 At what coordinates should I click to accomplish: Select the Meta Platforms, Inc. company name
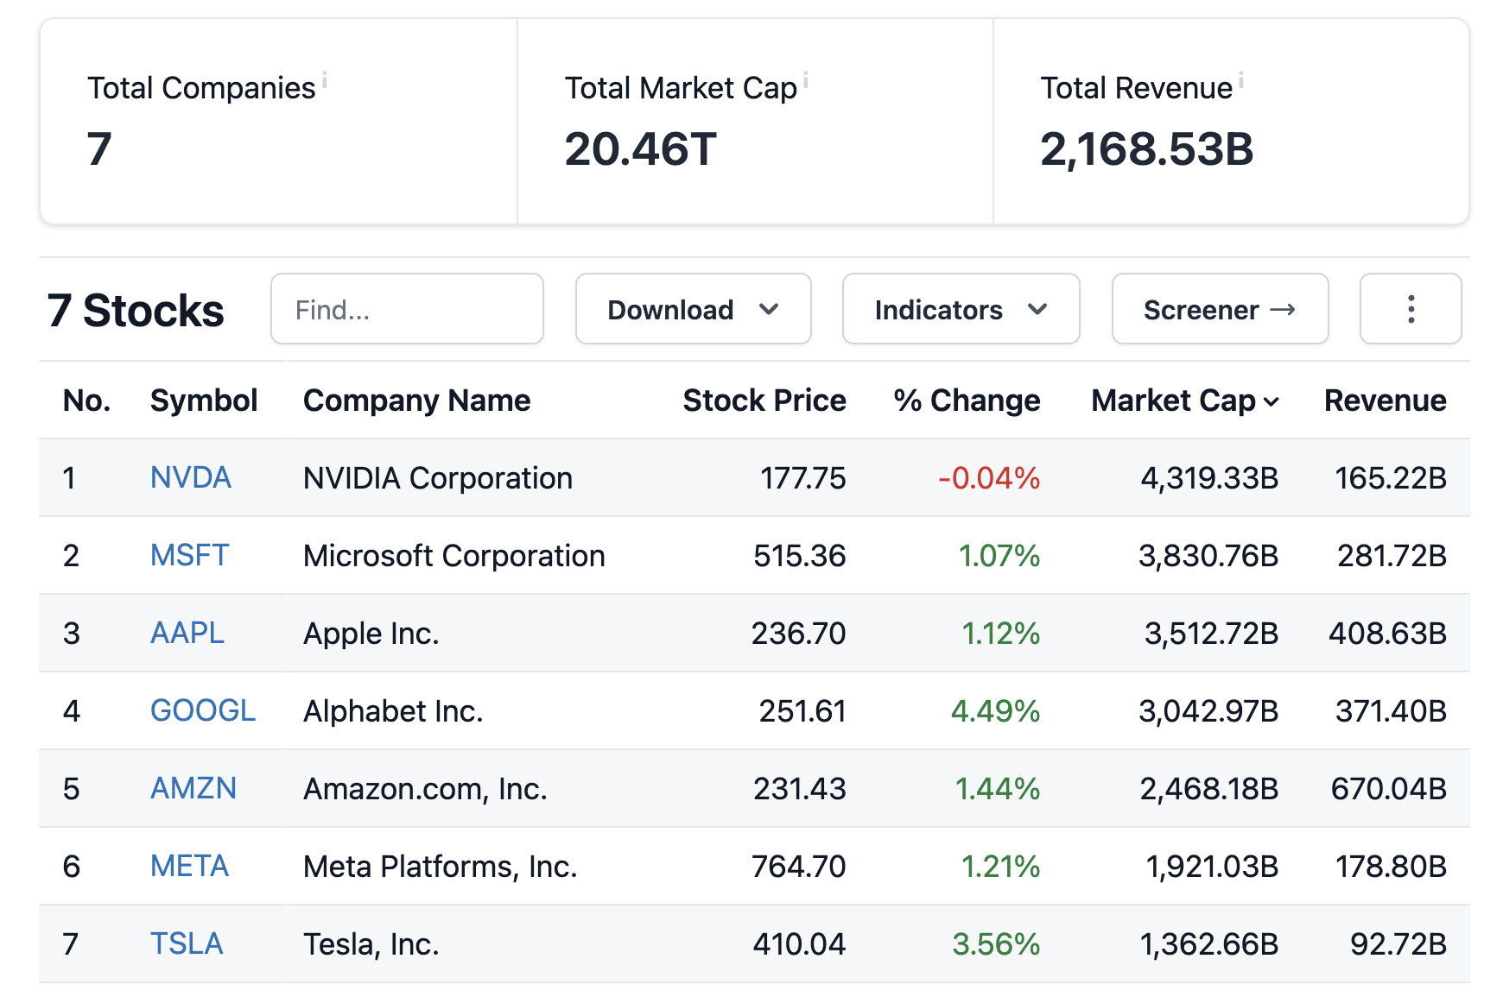[x=441, y=866]
